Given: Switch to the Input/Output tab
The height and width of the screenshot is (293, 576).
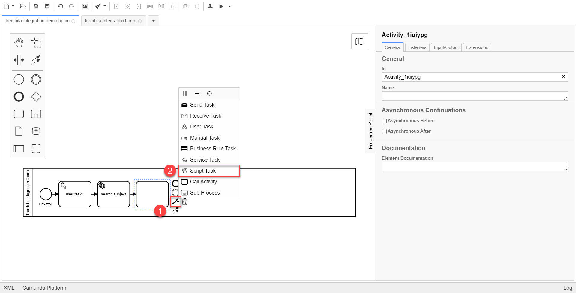Looking at the screenshot, I should (446, 47).
